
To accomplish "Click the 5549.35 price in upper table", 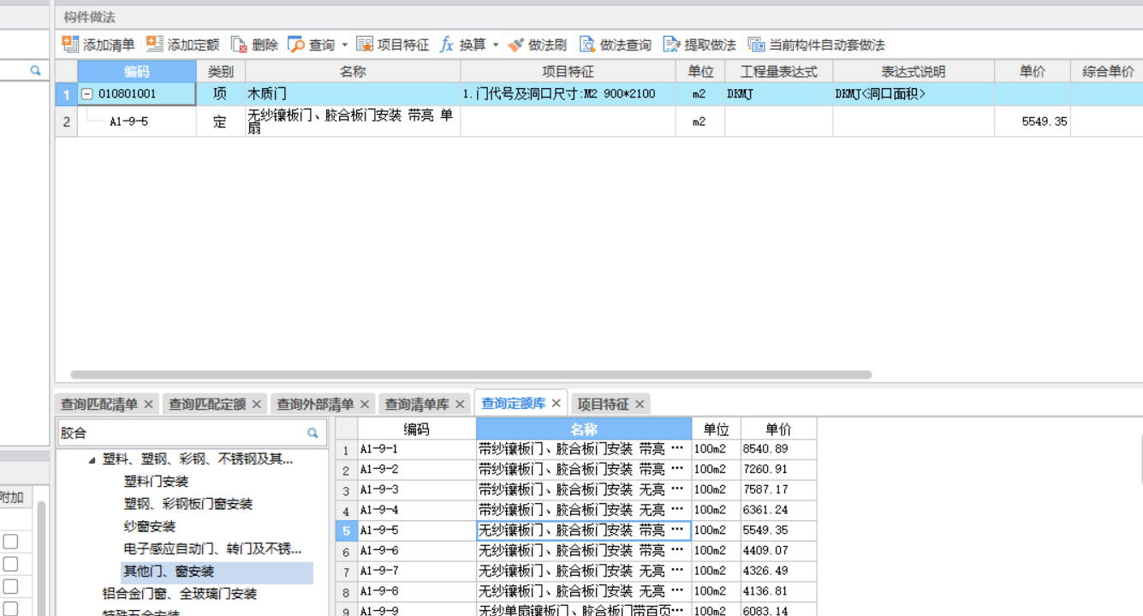I will [x=1032, y=121].
